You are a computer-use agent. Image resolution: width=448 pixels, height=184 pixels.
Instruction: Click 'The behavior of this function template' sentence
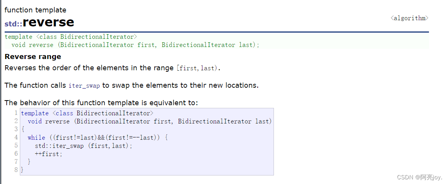tap(101, 103)
